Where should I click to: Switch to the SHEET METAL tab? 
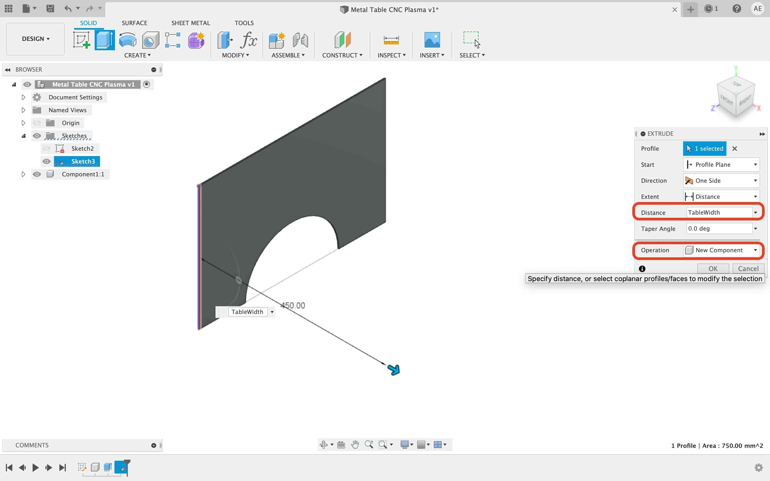191,23
